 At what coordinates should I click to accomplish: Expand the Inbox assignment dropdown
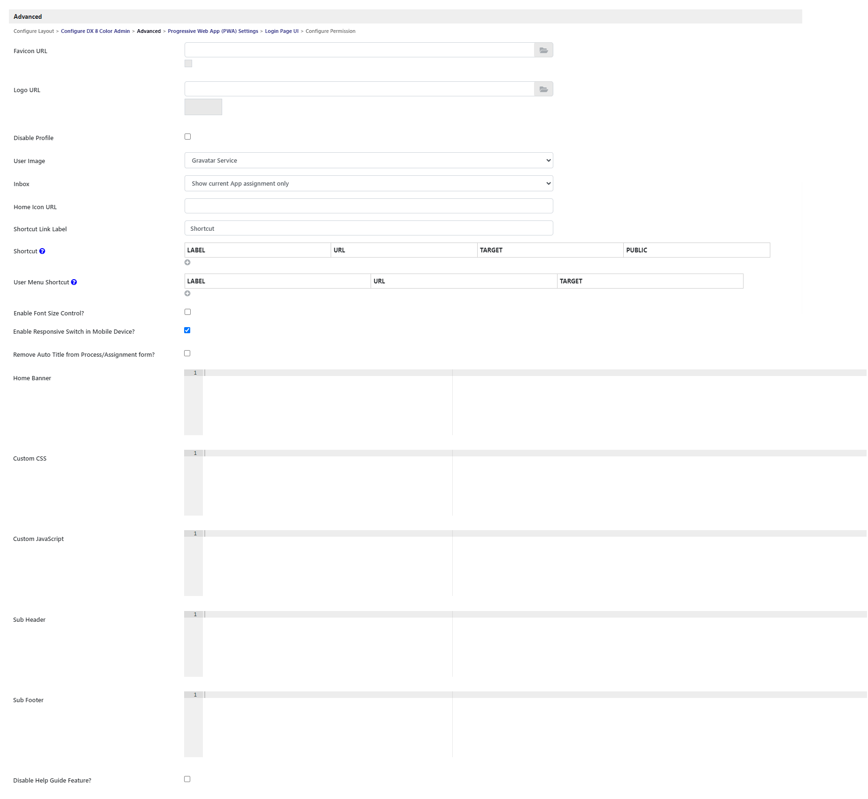pyautogui.click(x=368, y=184)
